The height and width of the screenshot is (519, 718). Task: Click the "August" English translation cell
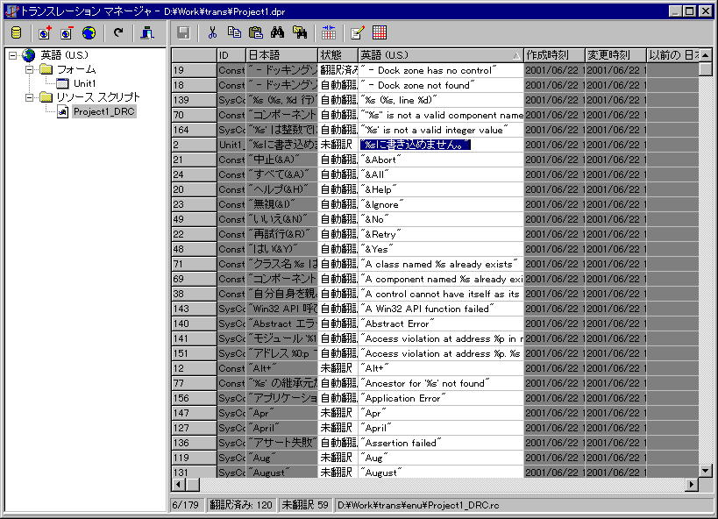pos(441,472)
